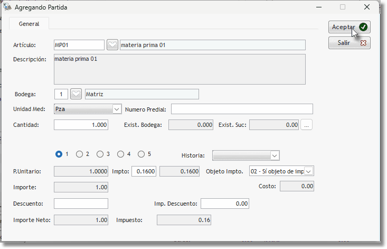
Task: Click the Bodega lookup arrow button
Action: coord(76,94)
